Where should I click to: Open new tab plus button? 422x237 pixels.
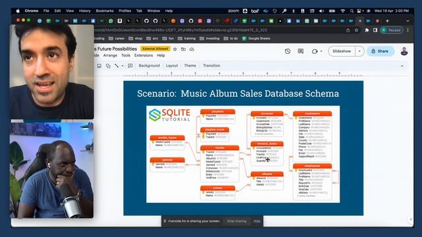[387, 20]
